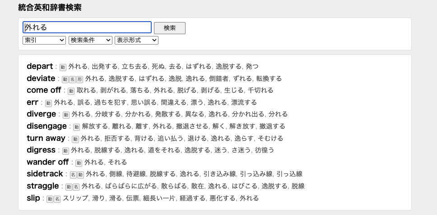Click 追い払う in the turn away row
Screen dimensions: 437x215
click(x=170, y=138)
